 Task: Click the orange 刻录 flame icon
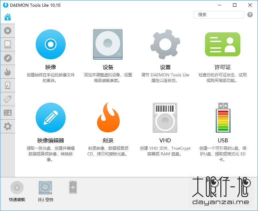[108, 117]
